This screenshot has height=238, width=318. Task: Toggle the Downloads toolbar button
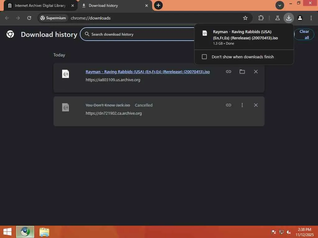tap(288, 18)
